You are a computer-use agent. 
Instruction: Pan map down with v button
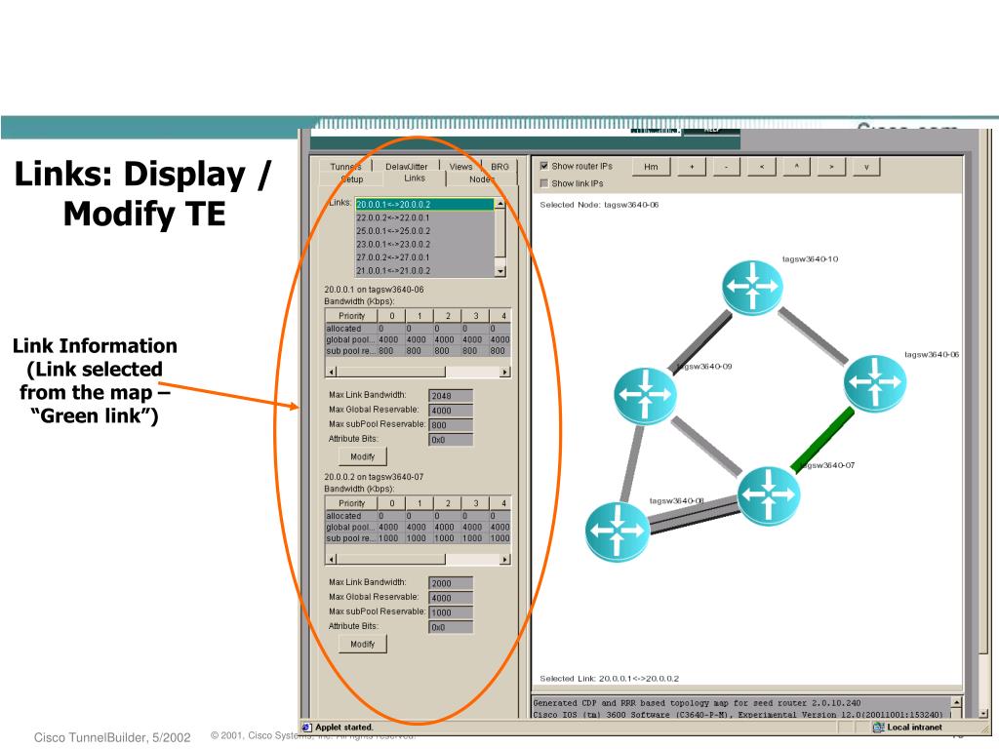(866, 167)
